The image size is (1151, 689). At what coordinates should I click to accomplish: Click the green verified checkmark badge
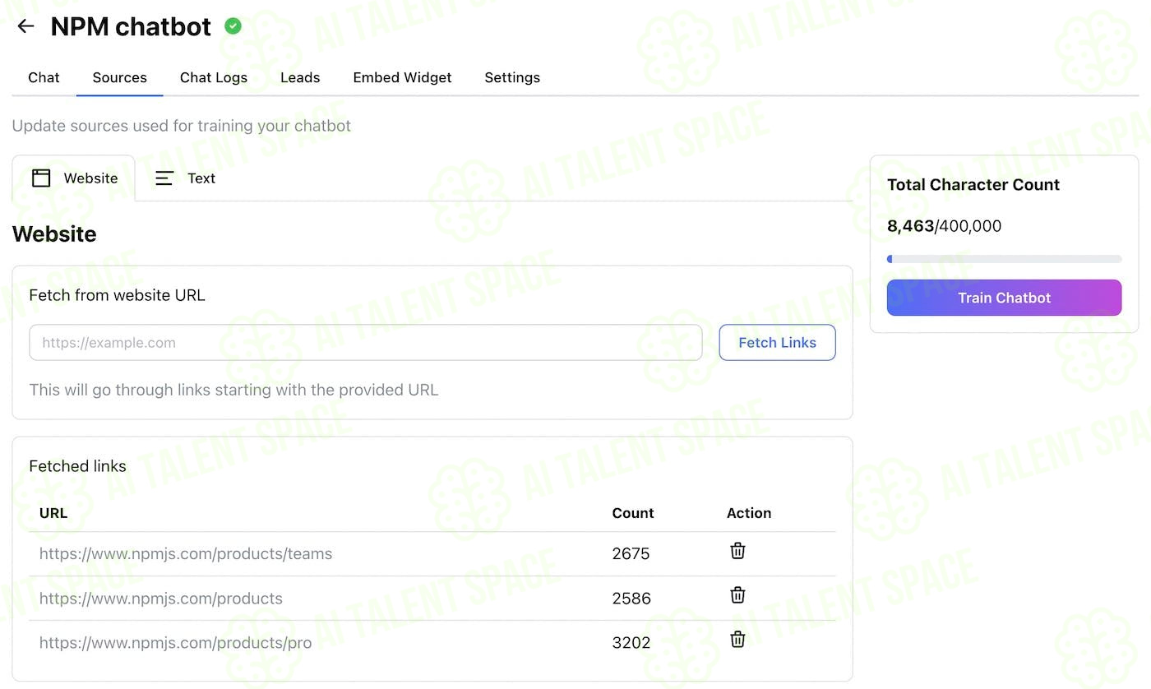(233, 26)
